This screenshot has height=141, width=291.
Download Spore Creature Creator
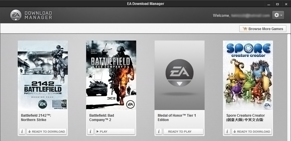pos(252,131)
